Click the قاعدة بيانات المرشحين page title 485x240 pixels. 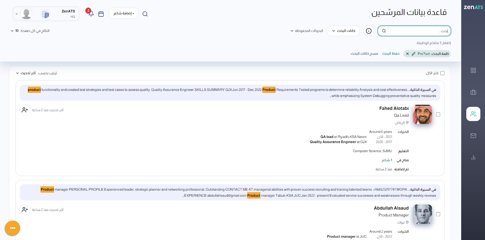409,12
